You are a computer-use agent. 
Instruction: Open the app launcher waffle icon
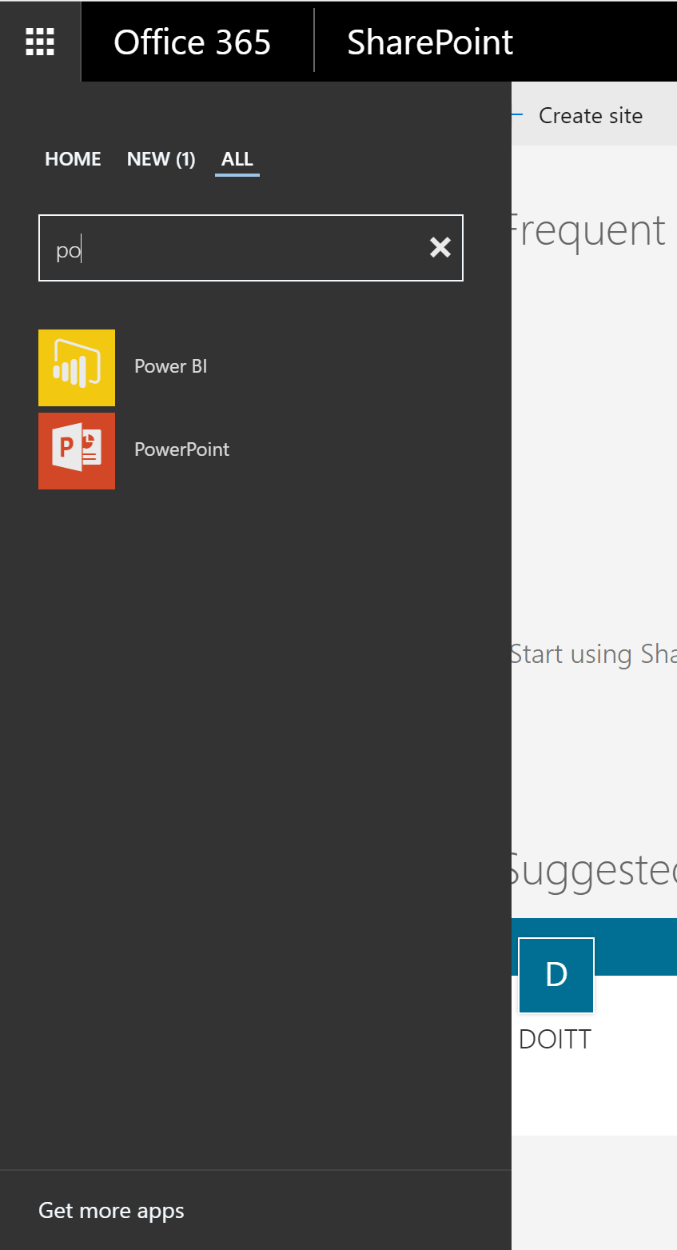(40, 42)
